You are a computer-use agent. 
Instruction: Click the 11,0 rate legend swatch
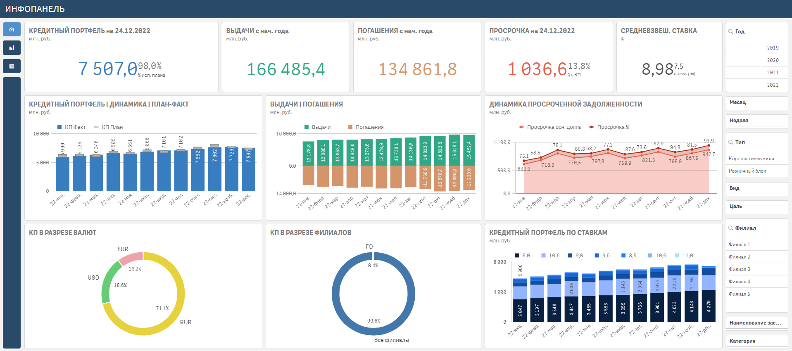coord(677,256)
